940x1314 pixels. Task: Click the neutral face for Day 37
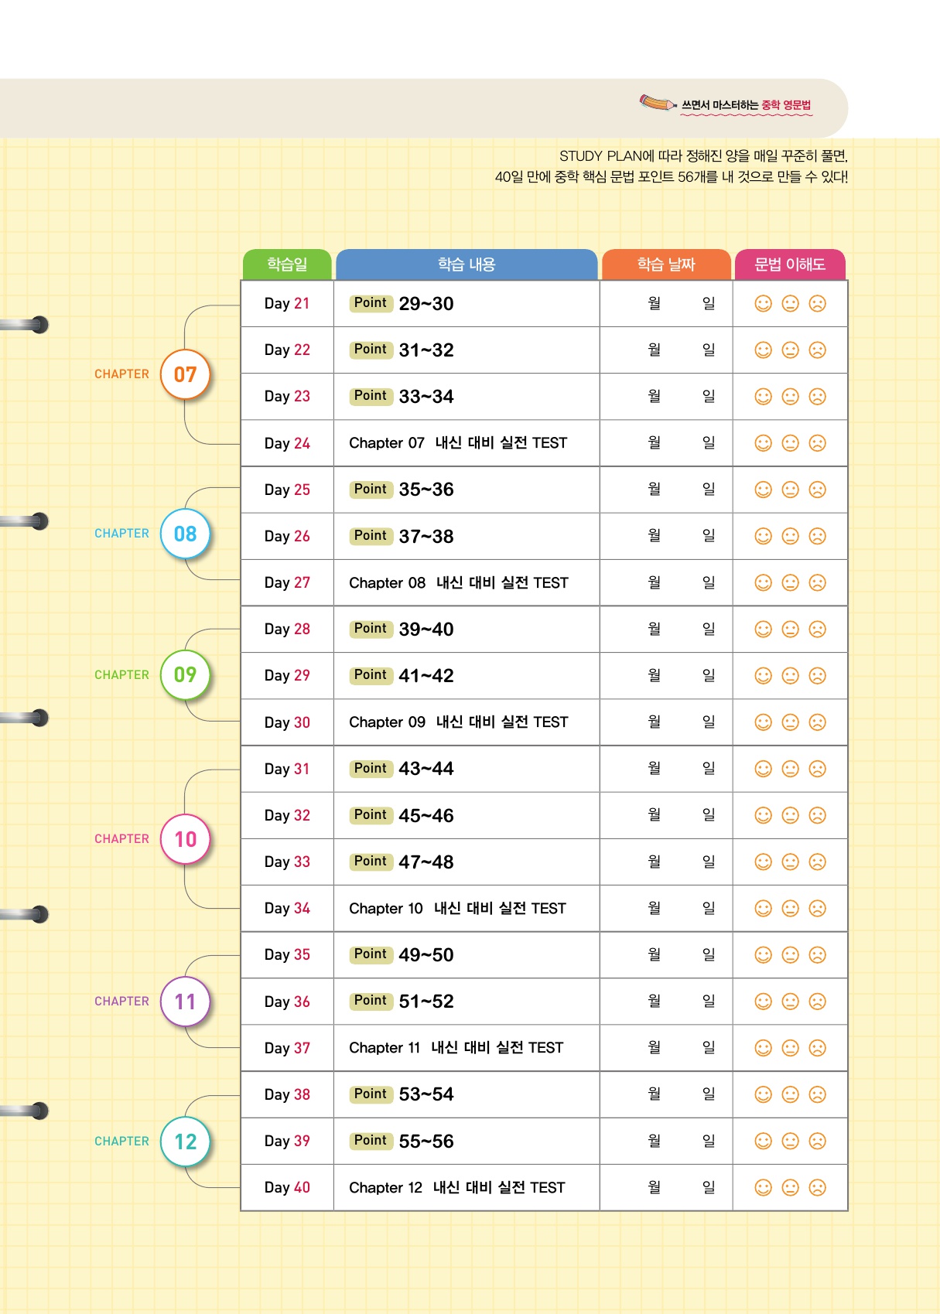[x=790, y=1048]
